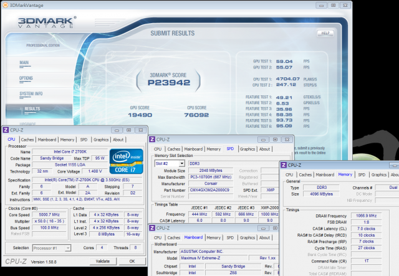Open Graphics tab in the CPU window
Image resolution: width=399 pixels, height=276 pixels.
(101, 140)
